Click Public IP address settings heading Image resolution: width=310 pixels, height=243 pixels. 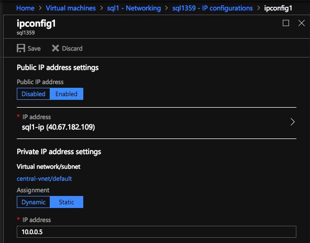[58, 67]
